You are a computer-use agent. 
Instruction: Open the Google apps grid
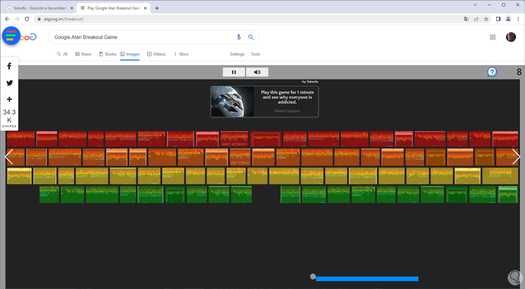pyautogui.click(x=493, y=37)
